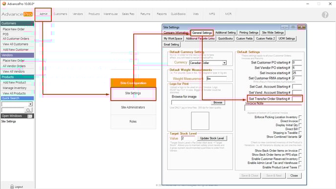Click Set Transfer Order Starting # field
This screenshot has height=189, width=336.
click(297, 99)
